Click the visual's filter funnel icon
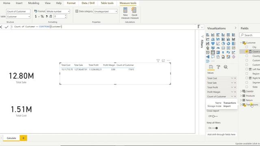Image resolution: width=260 pixels, height=146 pixels. [x=158, y=61]
